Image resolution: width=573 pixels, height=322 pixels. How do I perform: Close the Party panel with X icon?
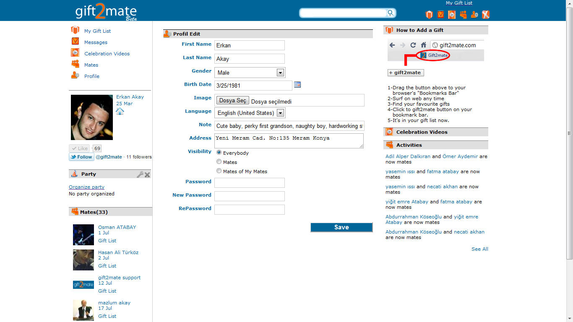(x=147, y=174)
